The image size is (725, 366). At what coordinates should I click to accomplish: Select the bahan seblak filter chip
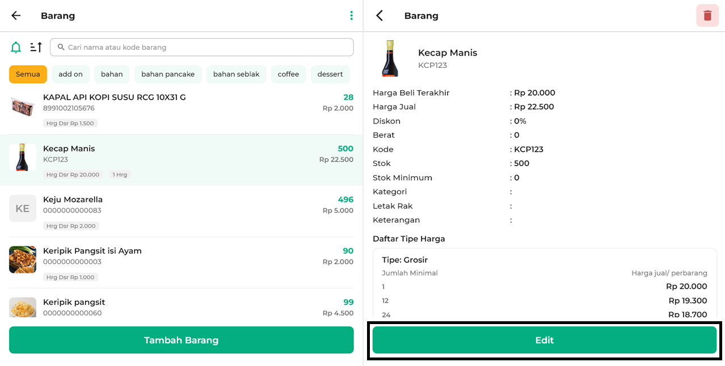pos(236,74)
